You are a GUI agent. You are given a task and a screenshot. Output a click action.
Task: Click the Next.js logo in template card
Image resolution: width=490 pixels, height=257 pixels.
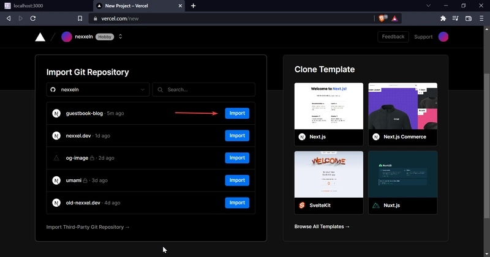pyautogui.click(x=302, y=137)
